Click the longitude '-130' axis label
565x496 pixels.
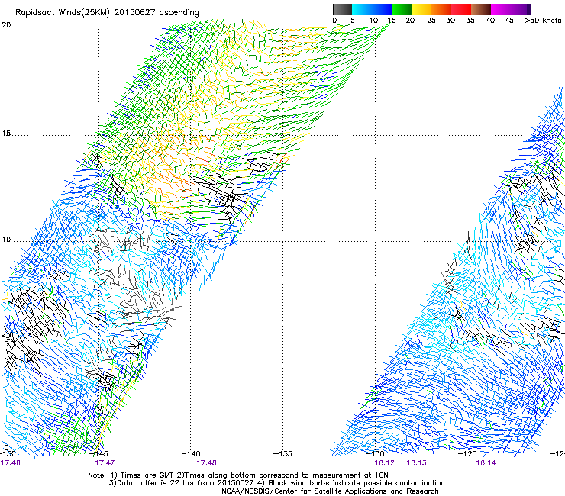click(x=375, y=453)
